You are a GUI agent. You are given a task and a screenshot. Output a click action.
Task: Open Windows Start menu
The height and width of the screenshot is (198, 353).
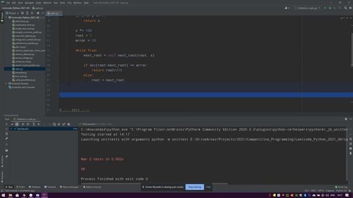3,195
